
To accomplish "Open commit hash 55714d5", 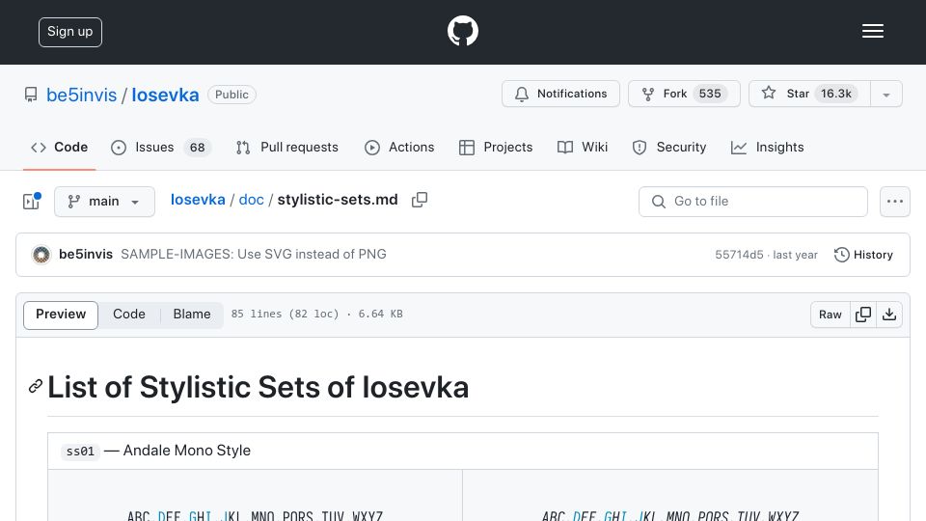I will [x=739, y=255].
